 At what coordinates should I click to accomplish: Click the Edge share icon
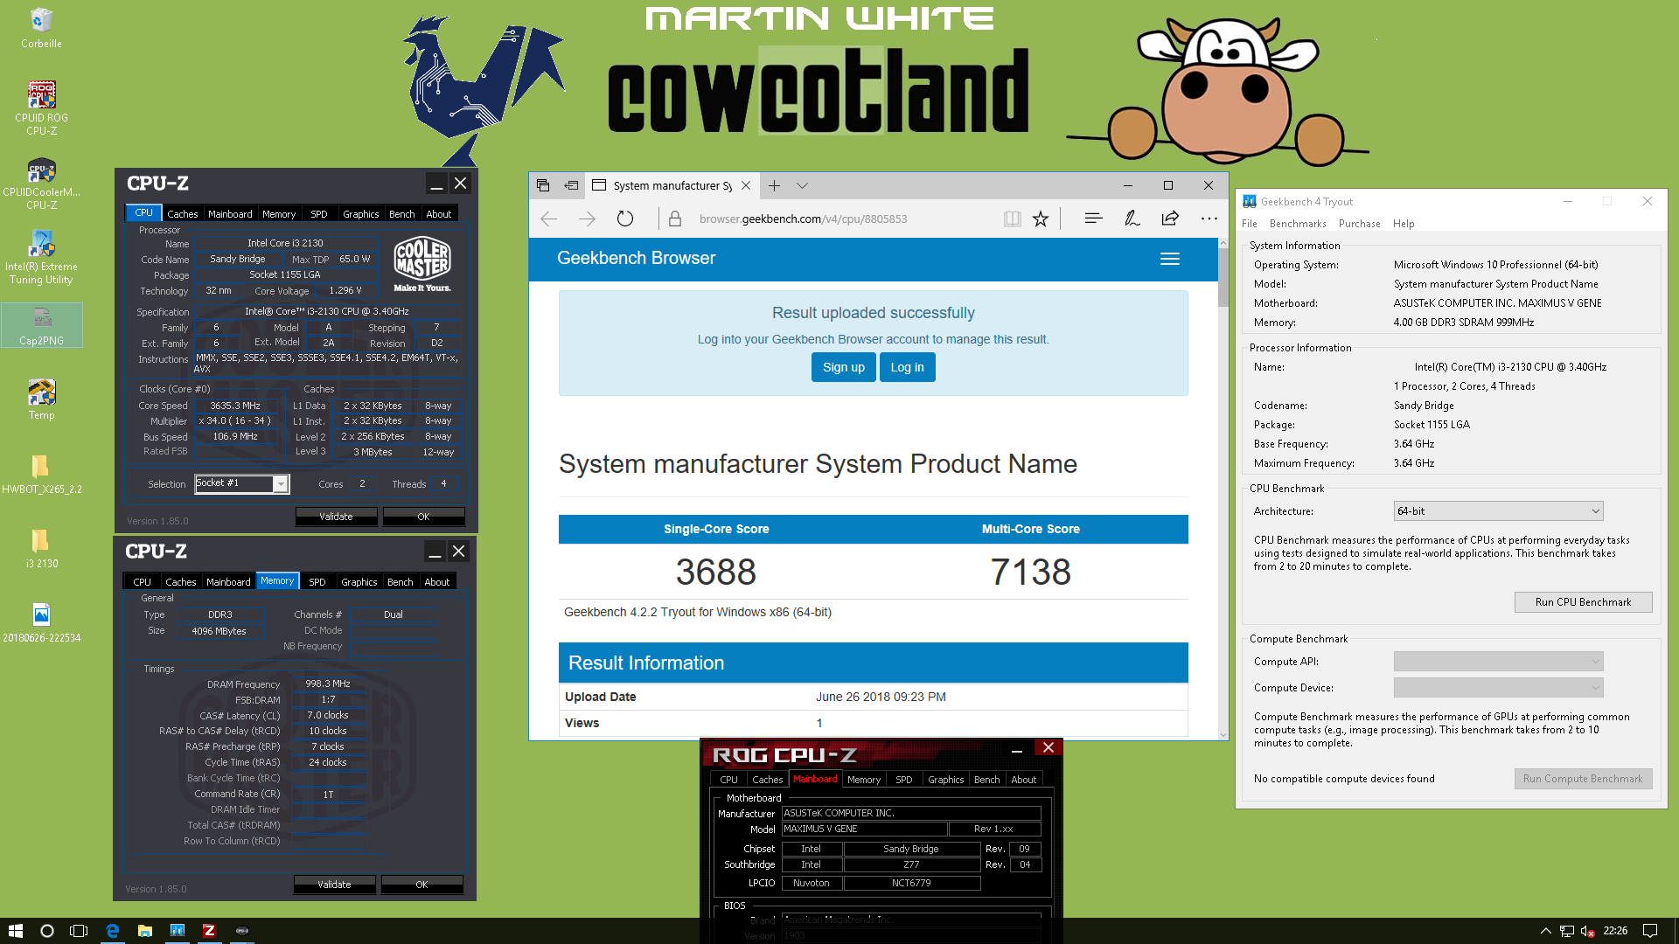coord(1170,219)
